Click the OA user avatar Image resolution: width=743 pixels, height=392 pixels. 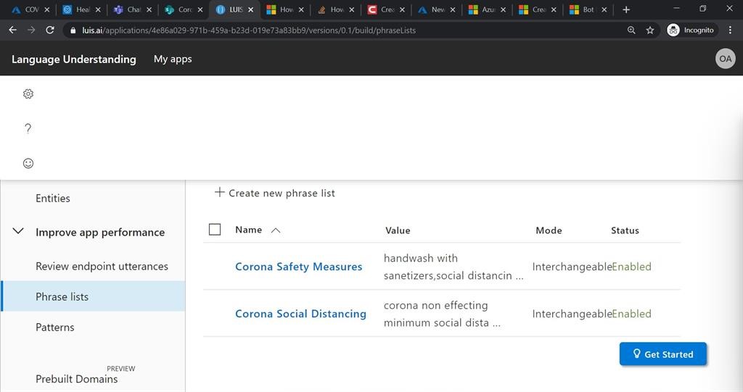[725, 59]
